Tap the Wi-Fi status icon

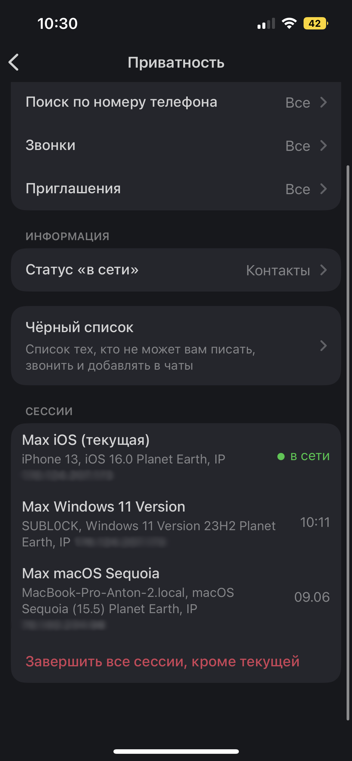(x=289, y=23)
